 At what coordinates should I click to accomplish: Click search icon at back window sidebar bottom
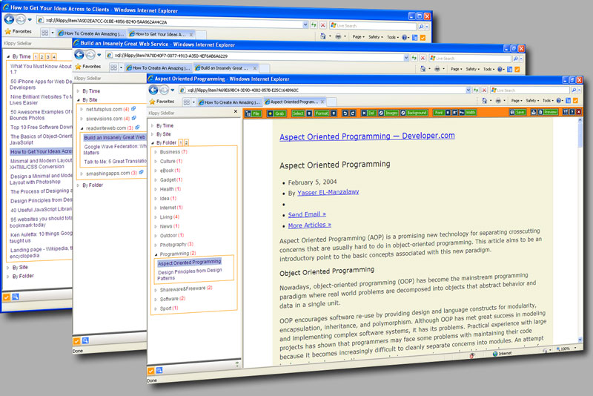(x=16, y=297)
